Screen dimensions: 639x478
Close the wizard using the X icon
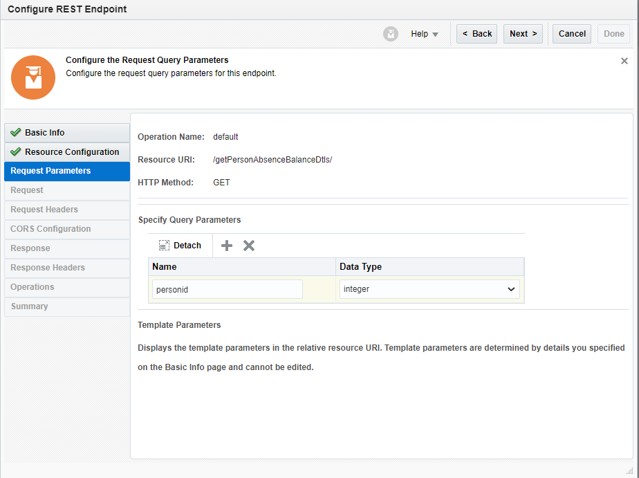[624, 61]
